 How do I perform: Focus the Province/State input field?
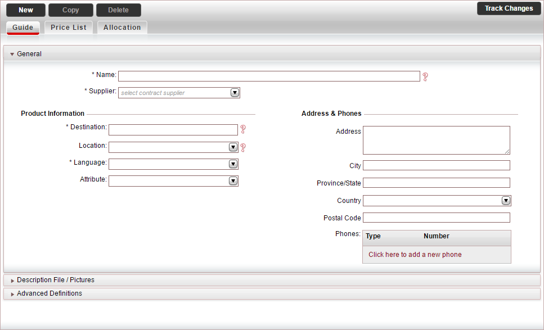click(x=437, y=183)
